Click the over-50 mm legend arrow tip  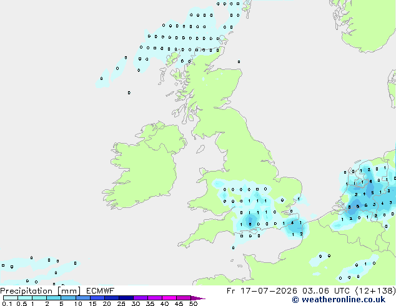click(198, 298)
